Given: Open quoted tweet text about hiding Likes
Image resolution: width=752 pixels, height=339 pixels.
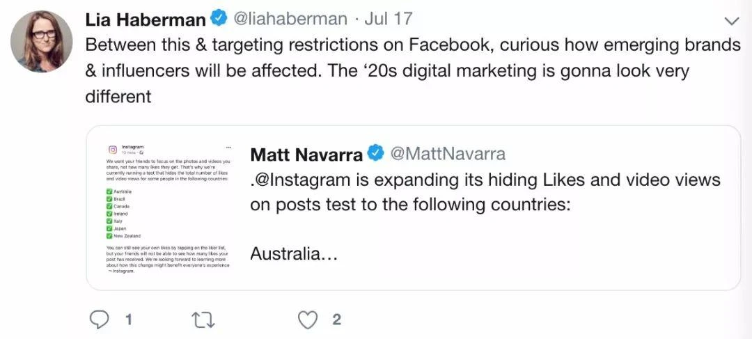Looking at the screenshot, I should coord(485,192).
